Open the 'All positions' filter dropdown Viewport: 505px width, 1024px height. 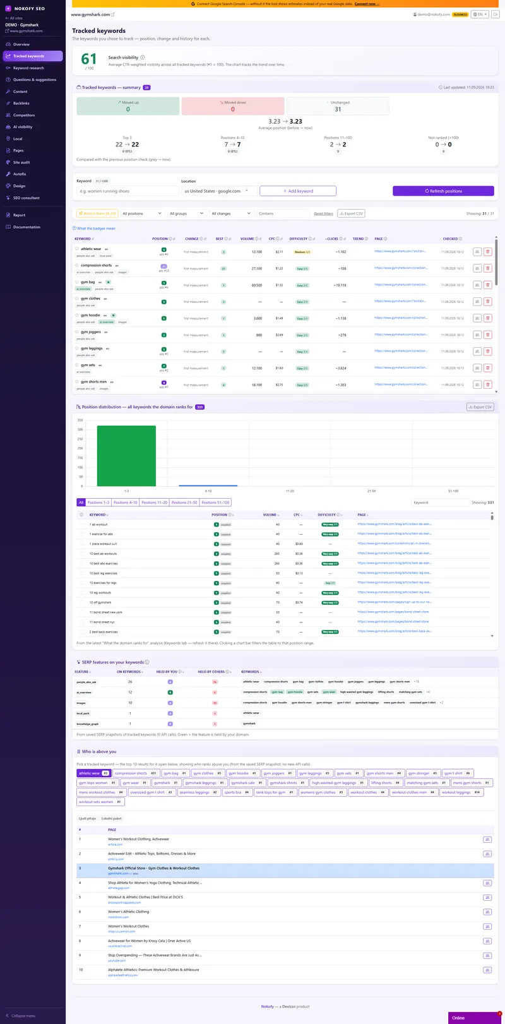point(142,213)
